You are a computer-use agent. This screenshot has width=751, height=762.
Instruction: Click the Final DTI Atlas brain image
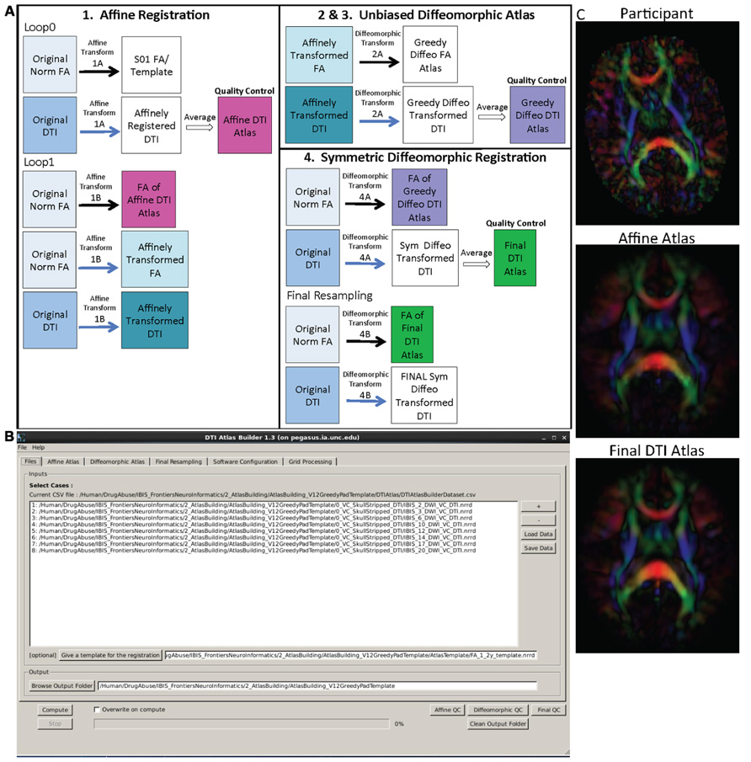coord(658,556)
